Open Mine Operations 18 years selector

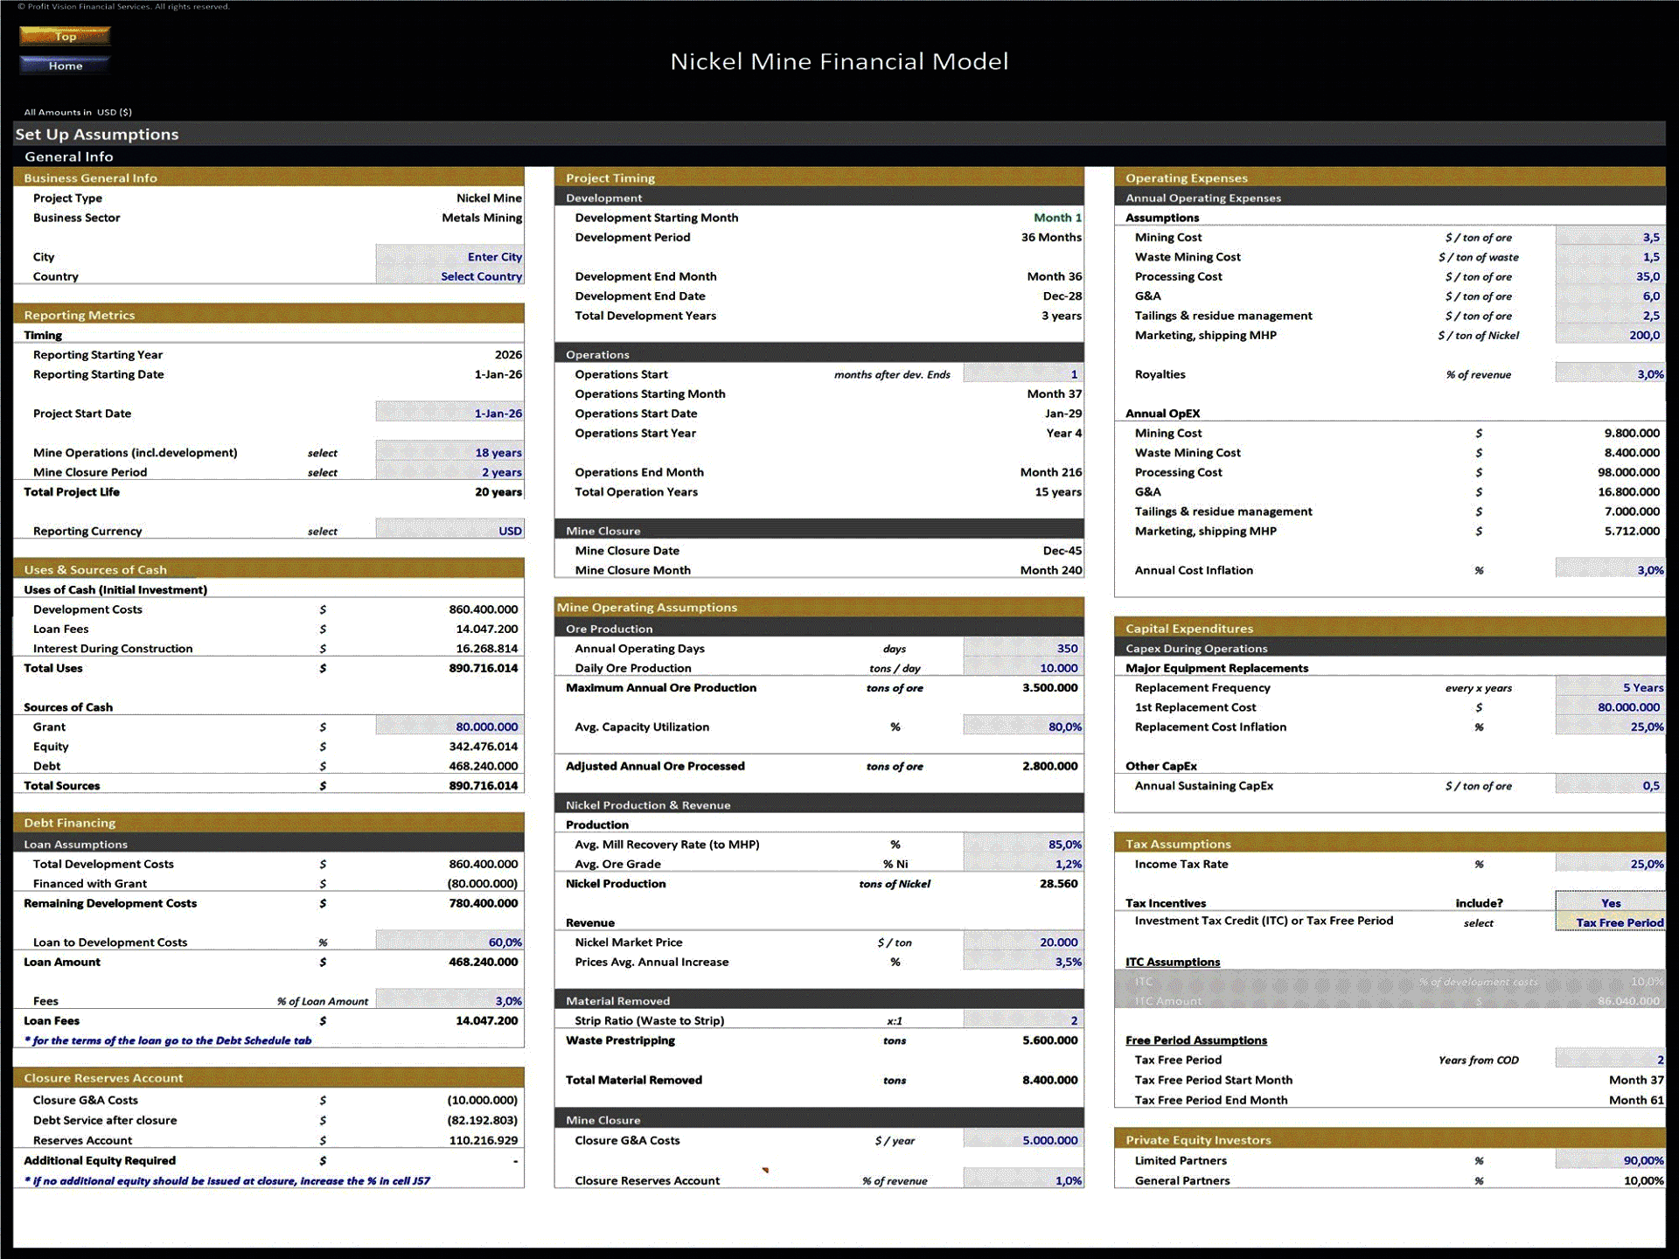(450, 453)
